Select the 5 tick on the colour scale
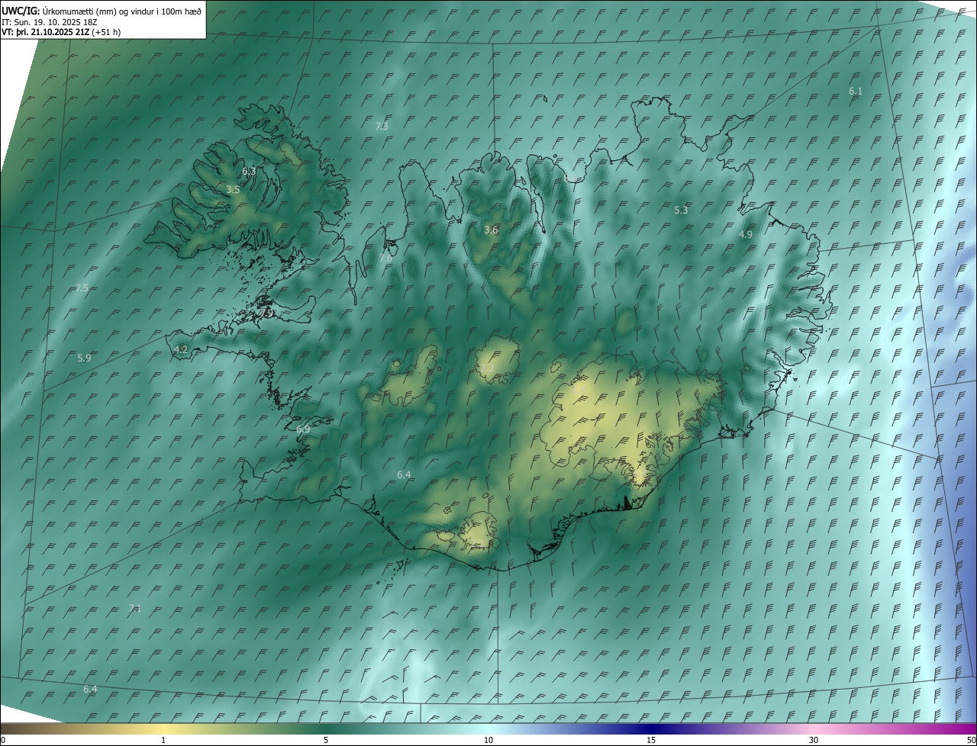The image size is (977, 746). click(x=326, y=740)
